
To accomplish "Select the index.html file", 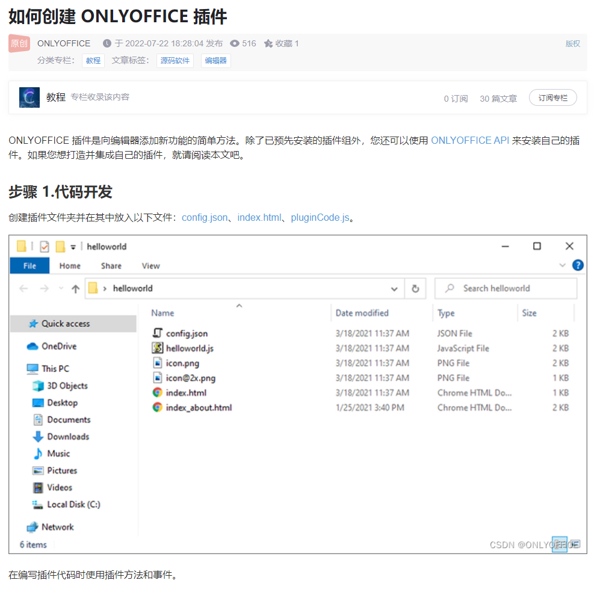I will point(179,393).
